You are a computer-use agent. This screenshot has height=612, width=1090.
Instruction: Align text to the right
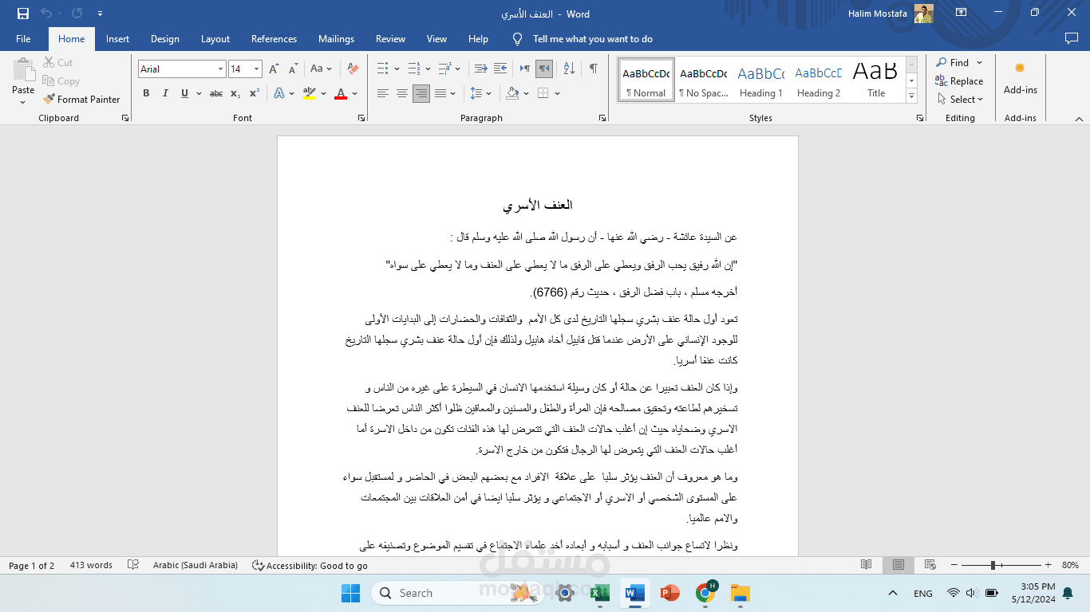421,93
